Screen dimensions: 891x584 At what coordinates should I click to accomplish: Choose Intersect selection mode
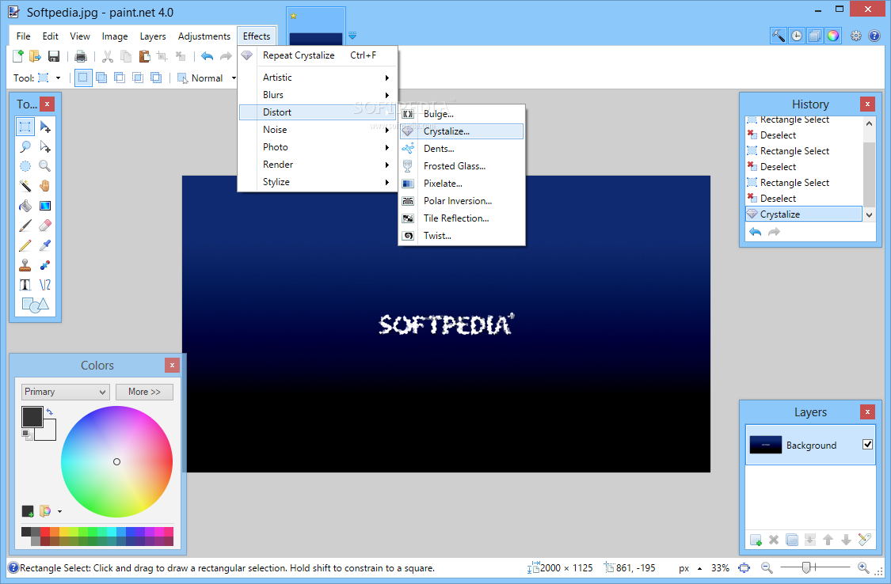pyautogui.click(x=138, y=78)
